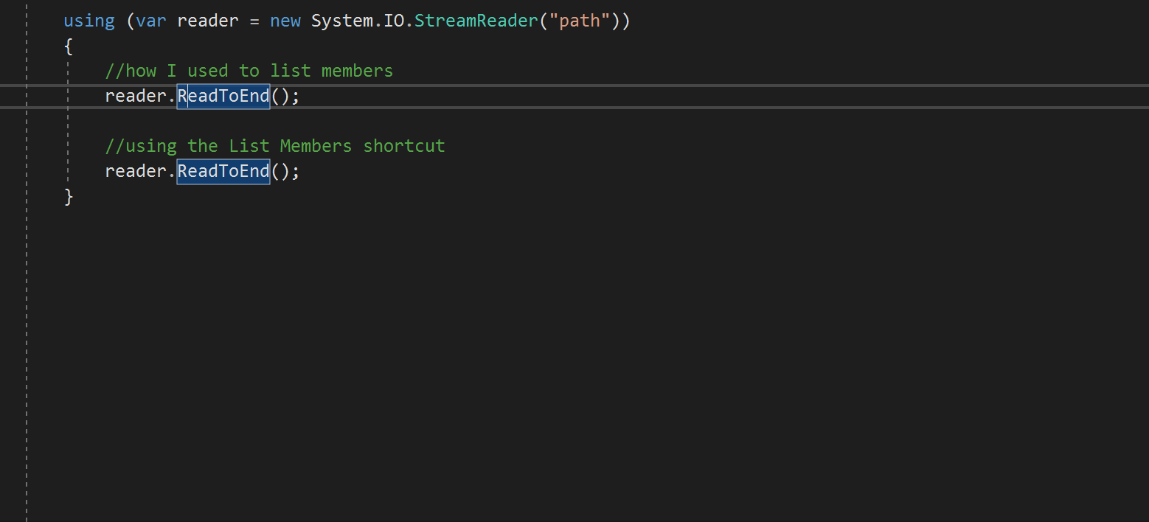
Task: Click the opening curly brace
Action: tap(69, 46)
